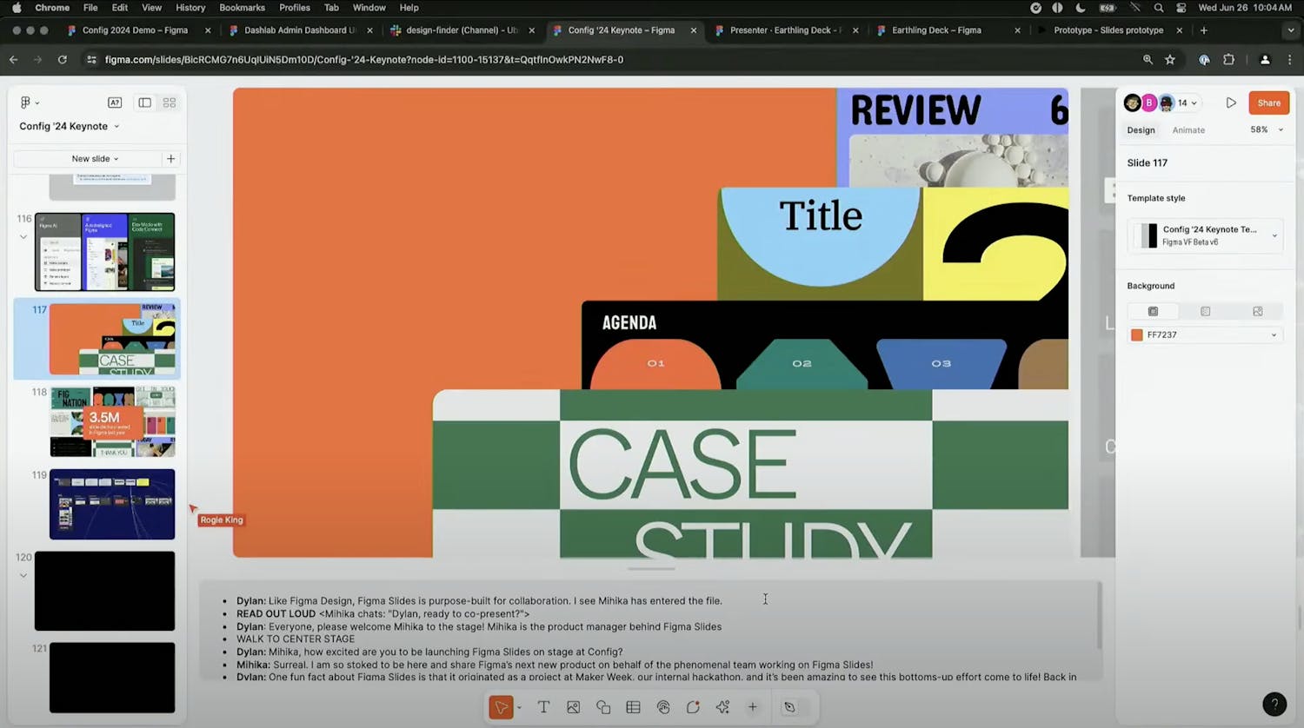This screenshot has width=1304, height=728.
Task: Switch to single slide sidebar view
Action: point(145,103)
